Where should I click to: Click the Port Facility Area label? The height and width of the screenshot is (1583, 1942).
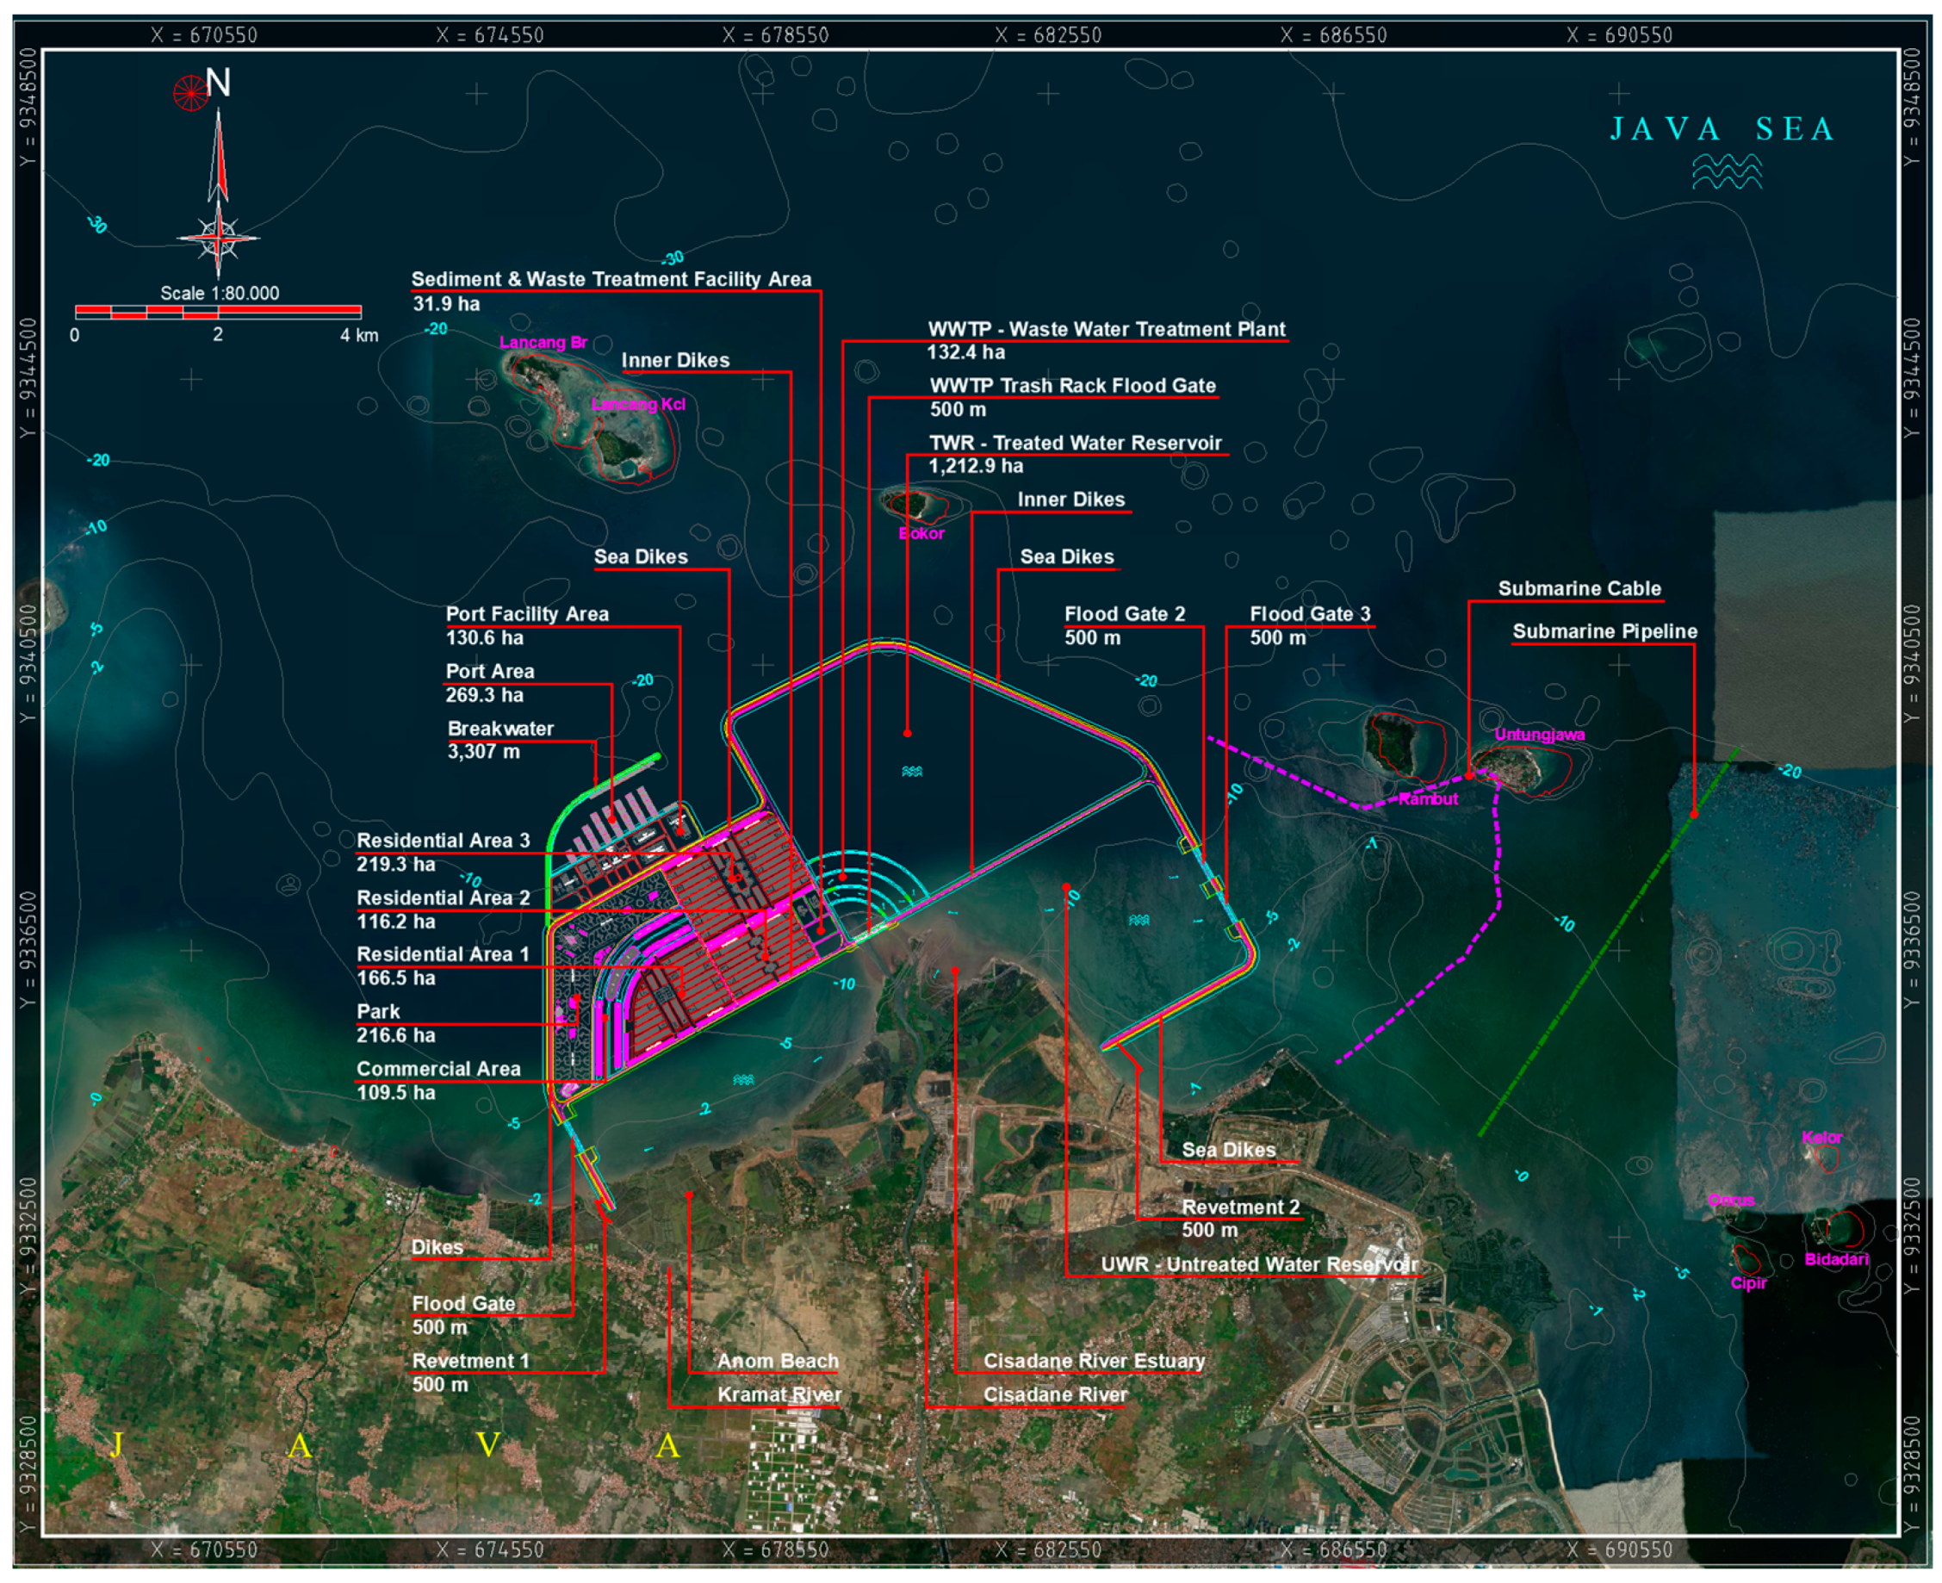[527, 614]
